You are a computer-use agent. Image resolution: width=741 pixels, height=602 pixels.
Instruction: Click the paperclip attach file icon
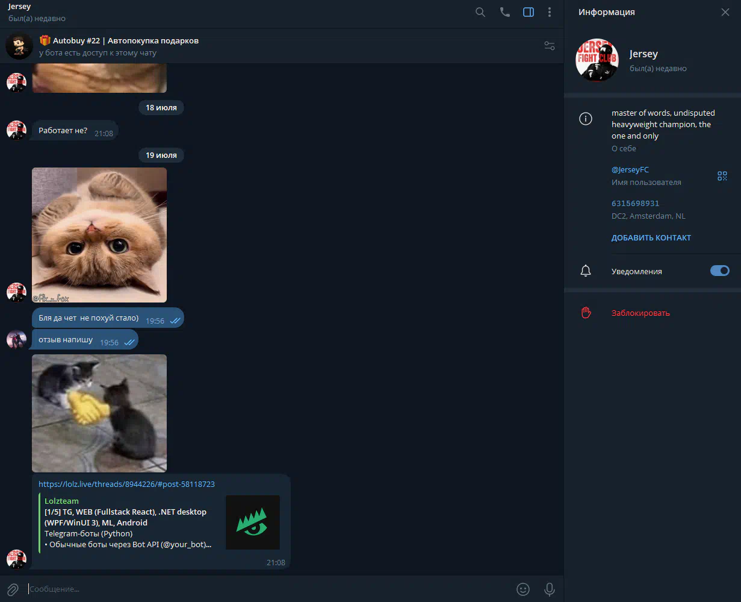coord(12,589)
